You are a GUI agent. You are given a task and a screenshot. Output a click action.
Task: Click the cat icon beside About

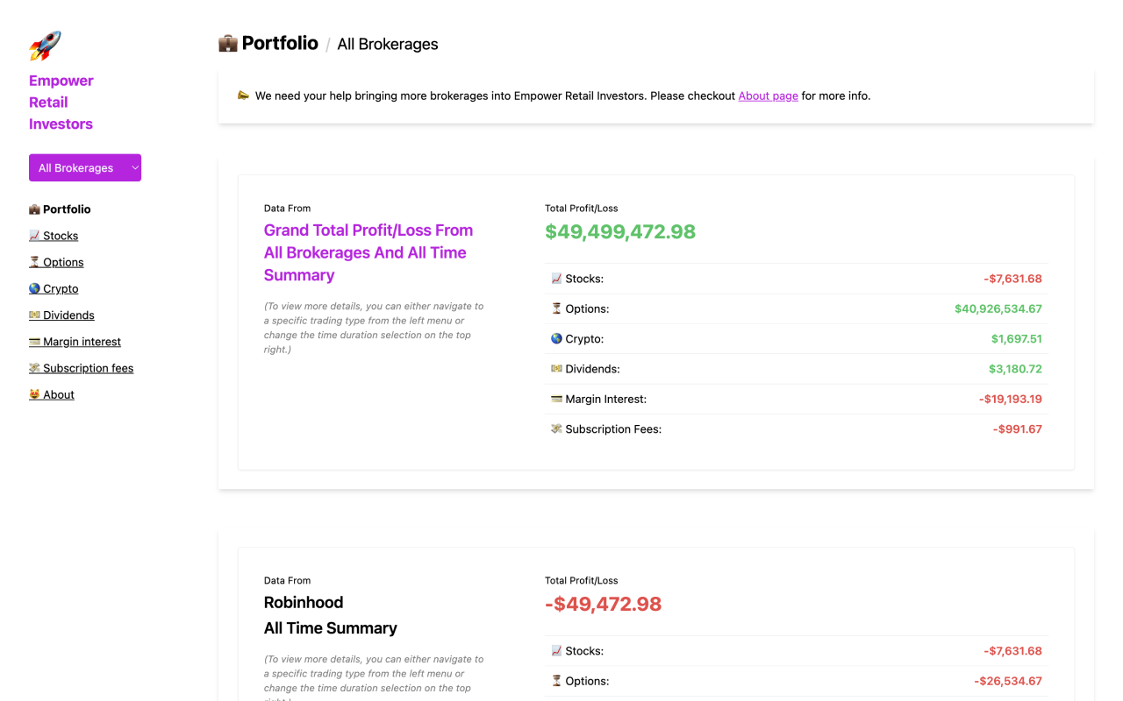34,394
